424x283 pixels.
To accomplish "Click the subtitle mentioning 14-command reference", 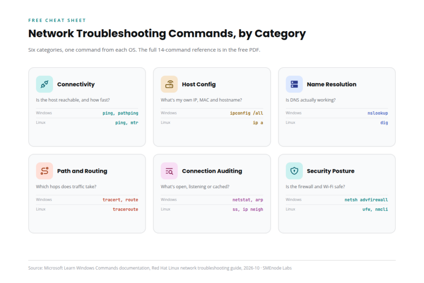I will point(144,50).
